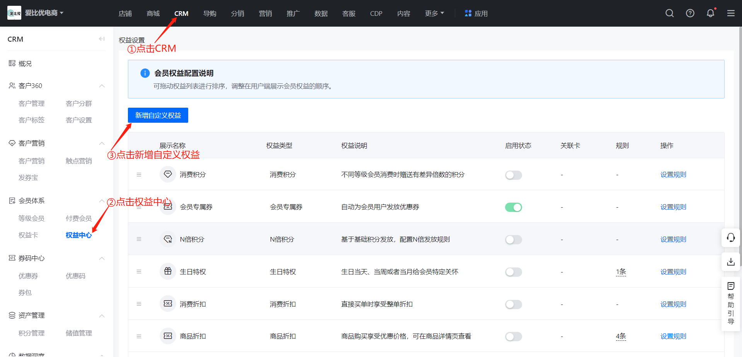Open 积分管理 in sidebar
742x357 pixels.
[x=32, y=333]
